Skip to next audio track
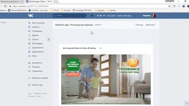Screen dimensions: 189x106 pyautogui.click(x=104, y=16)
